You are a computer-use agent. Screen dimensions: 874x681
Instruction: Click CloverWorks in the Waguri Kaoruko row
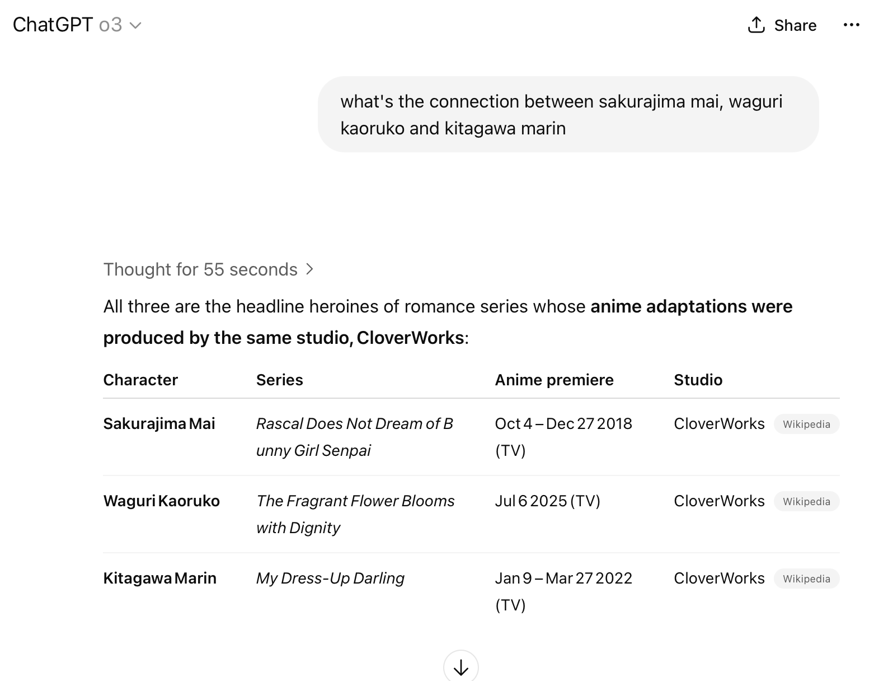(719, 501)
